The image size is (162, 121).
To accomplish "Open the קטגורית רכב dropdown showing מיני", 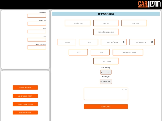I will [106, 72].
